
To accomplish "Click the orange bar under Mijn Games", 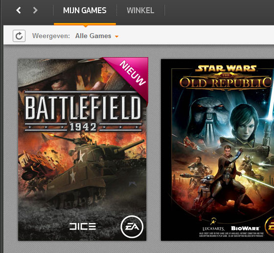I will point(85,24).
